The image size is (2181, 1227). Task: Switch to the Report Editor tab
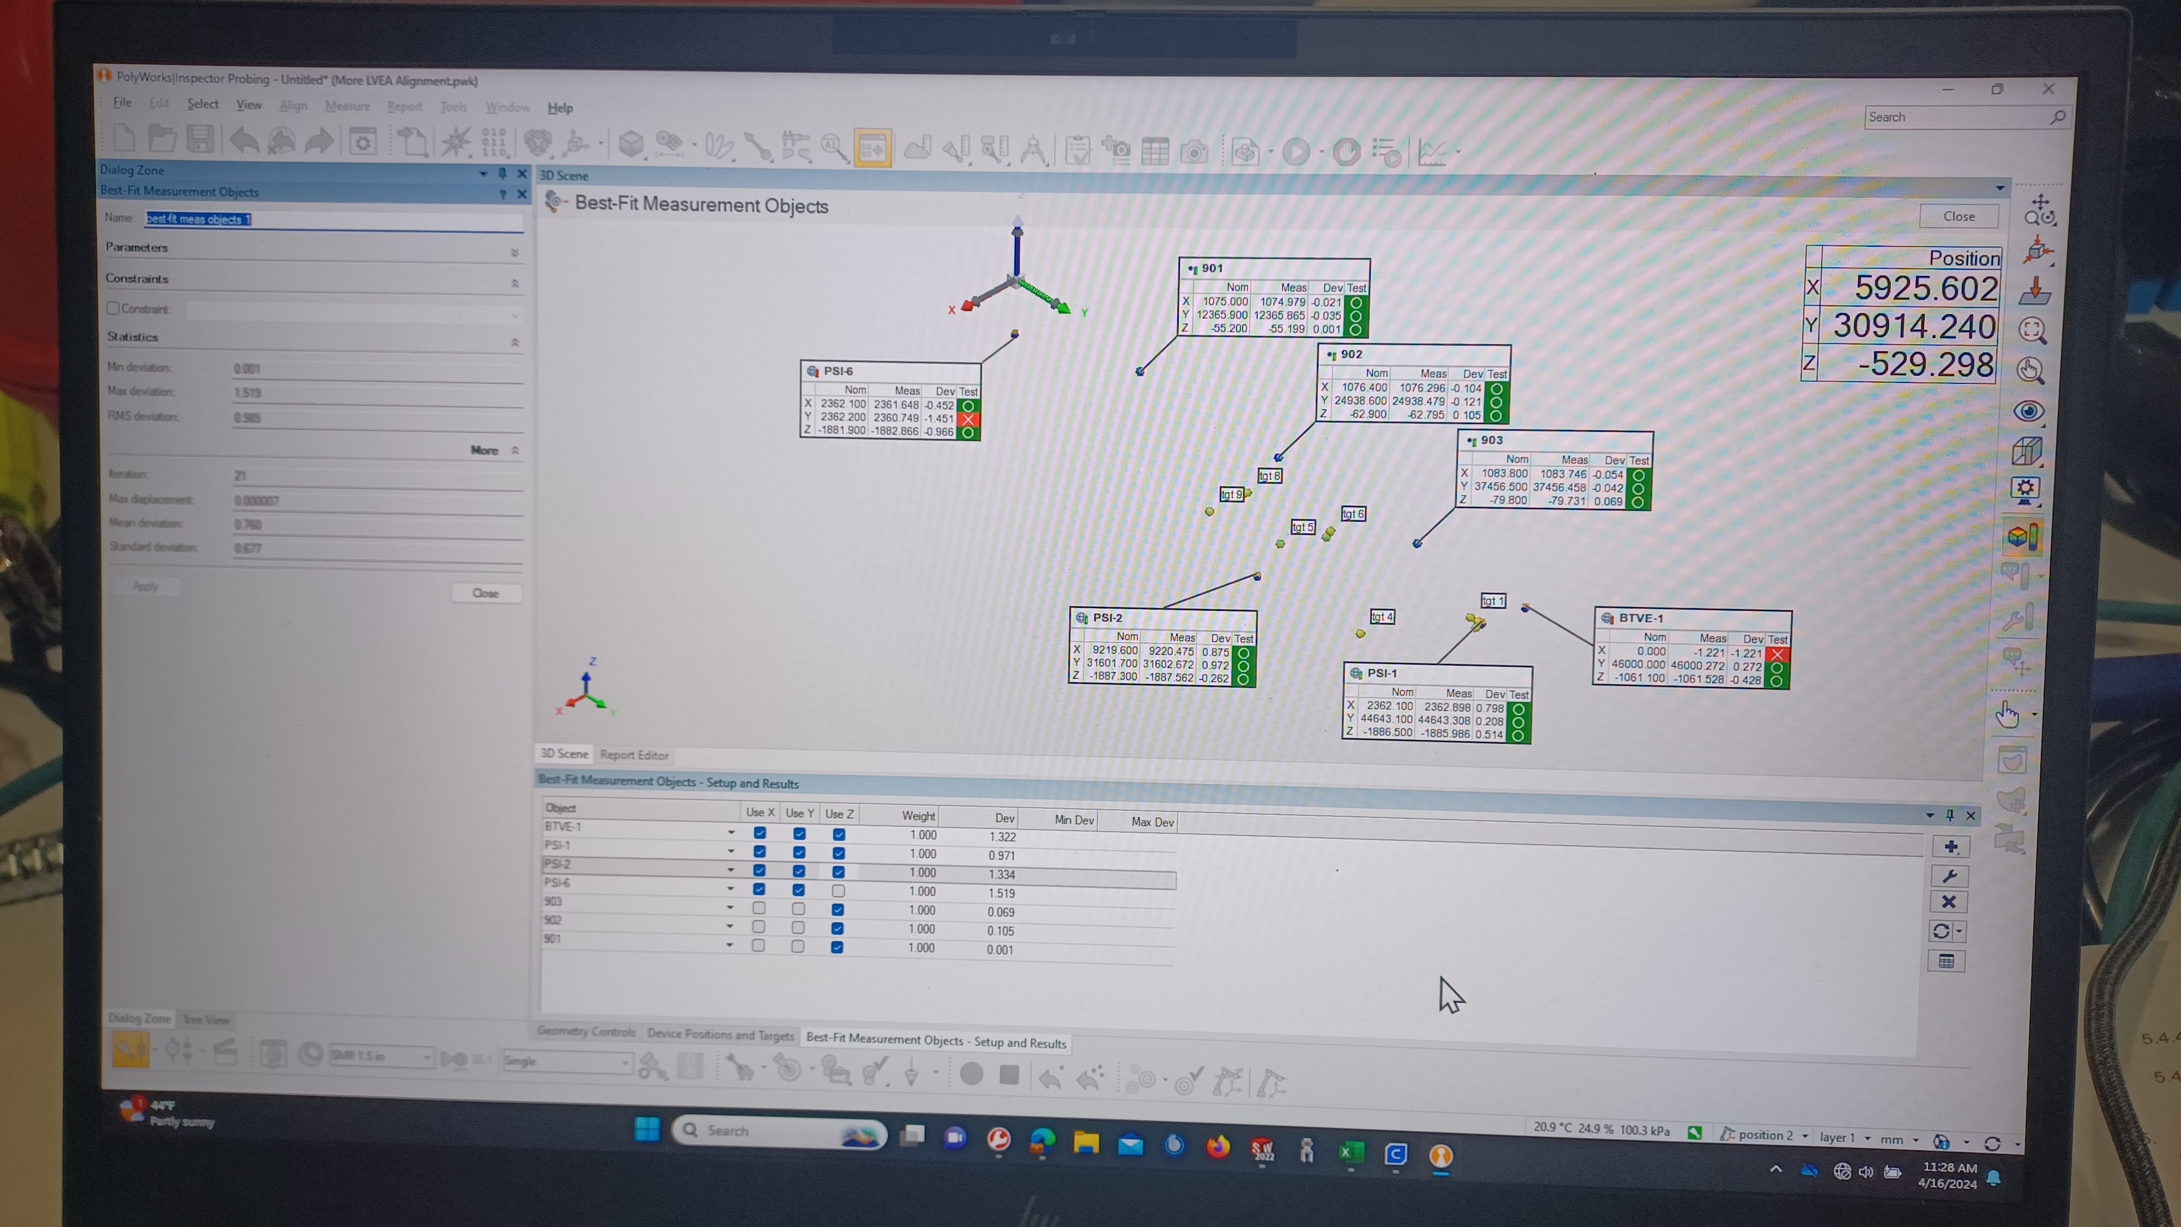pos(634,755)
